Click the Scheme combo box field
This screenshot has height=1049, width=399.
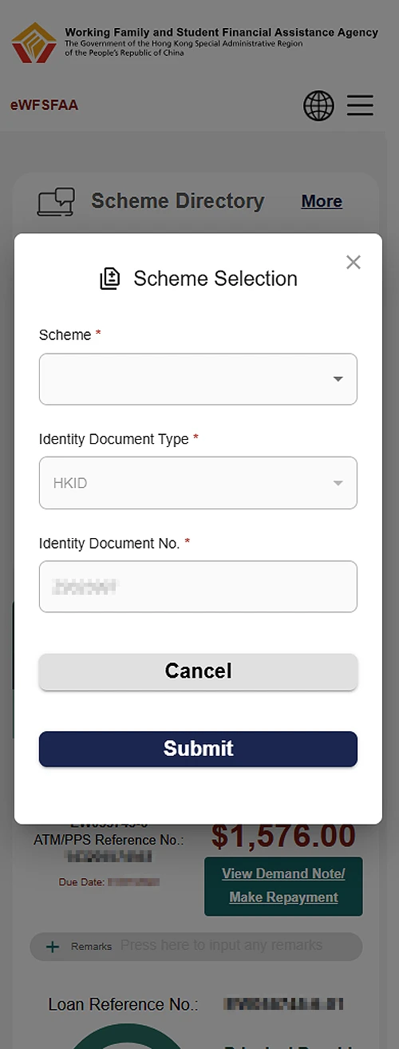[x=198, y=379]
